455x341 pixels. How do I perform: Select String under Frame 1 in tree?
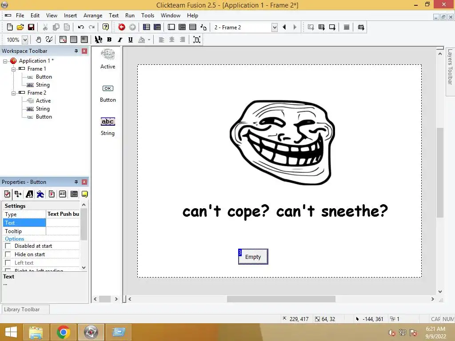coord(43,85)
